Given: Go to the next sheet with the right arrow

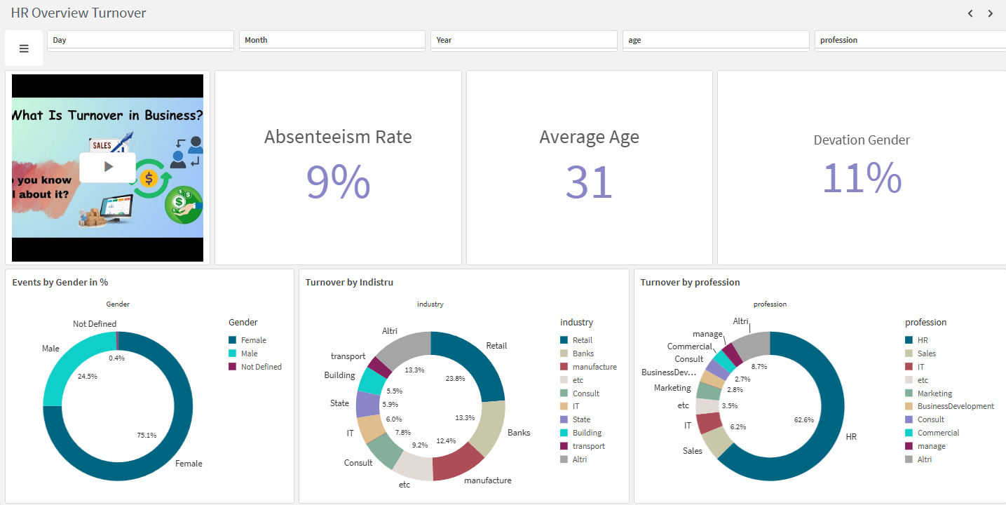Looking at the screenshot, I should click(x=990, y=13).
